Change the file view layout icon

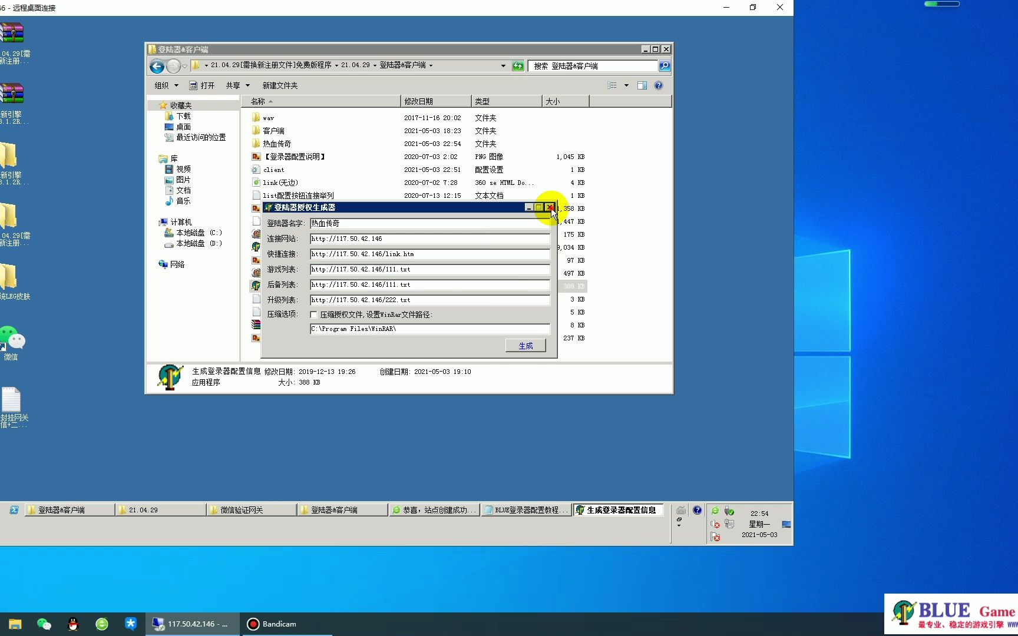click(612, 85)
